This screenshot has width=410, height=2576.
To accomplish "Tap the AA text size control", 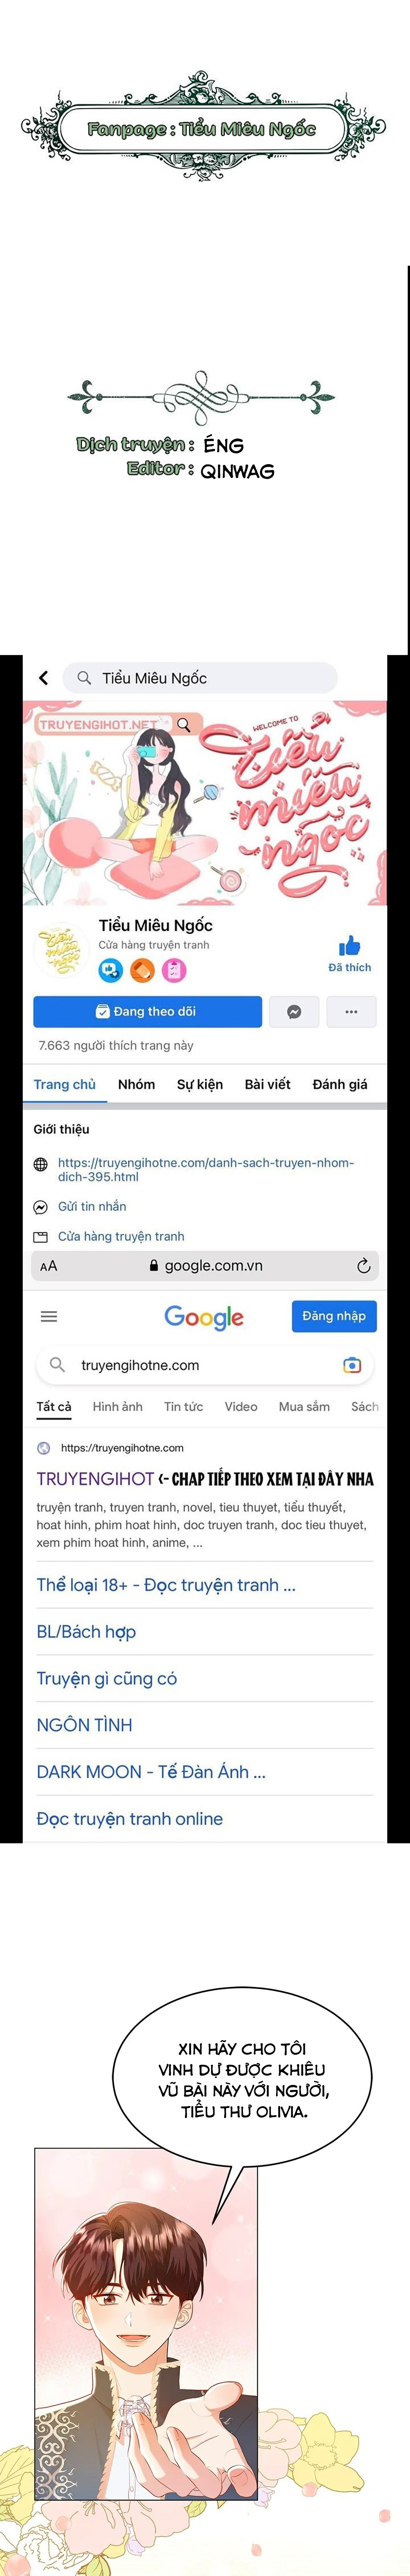I will [x=48, y=1266].
